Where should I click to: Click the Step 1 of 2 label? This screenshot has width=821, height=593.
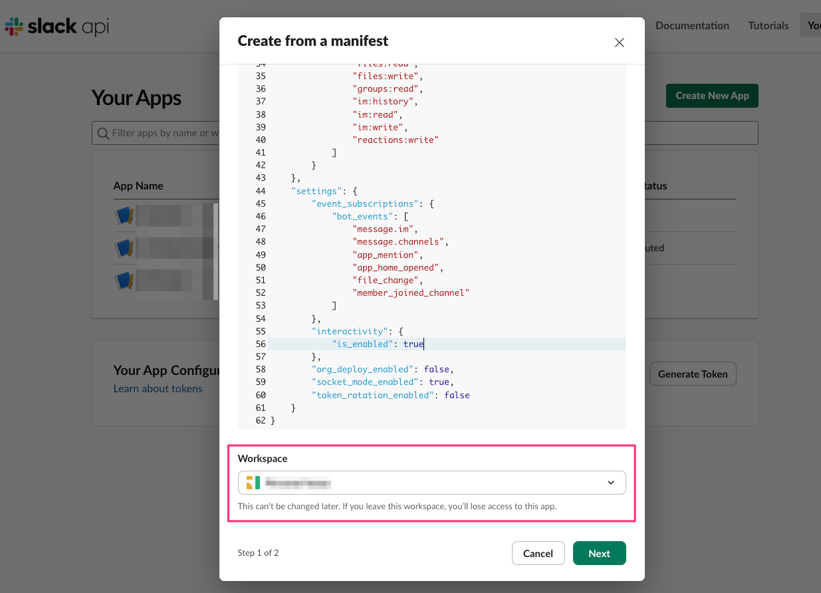[x=258, y=553]
